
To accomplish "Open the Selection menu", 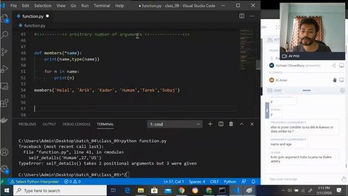I will (42, 5).
